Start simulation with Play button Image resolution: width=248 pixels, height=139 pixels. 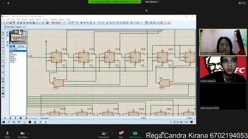[5, 118]
